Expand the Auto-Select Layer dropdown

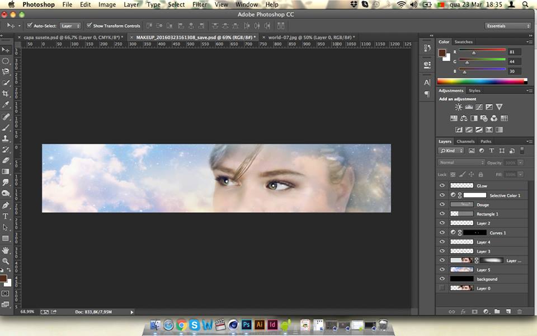pos(70,26)
